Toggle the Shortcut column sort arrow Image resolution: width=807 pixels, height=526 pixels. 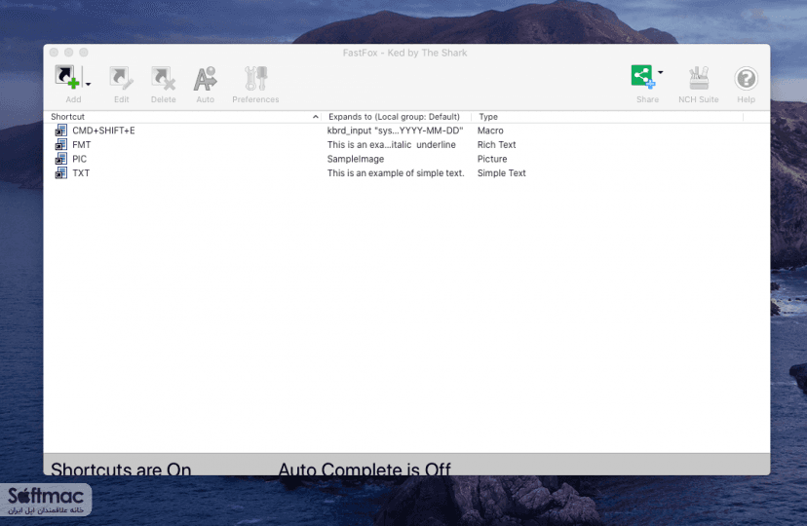pos(316,117)
